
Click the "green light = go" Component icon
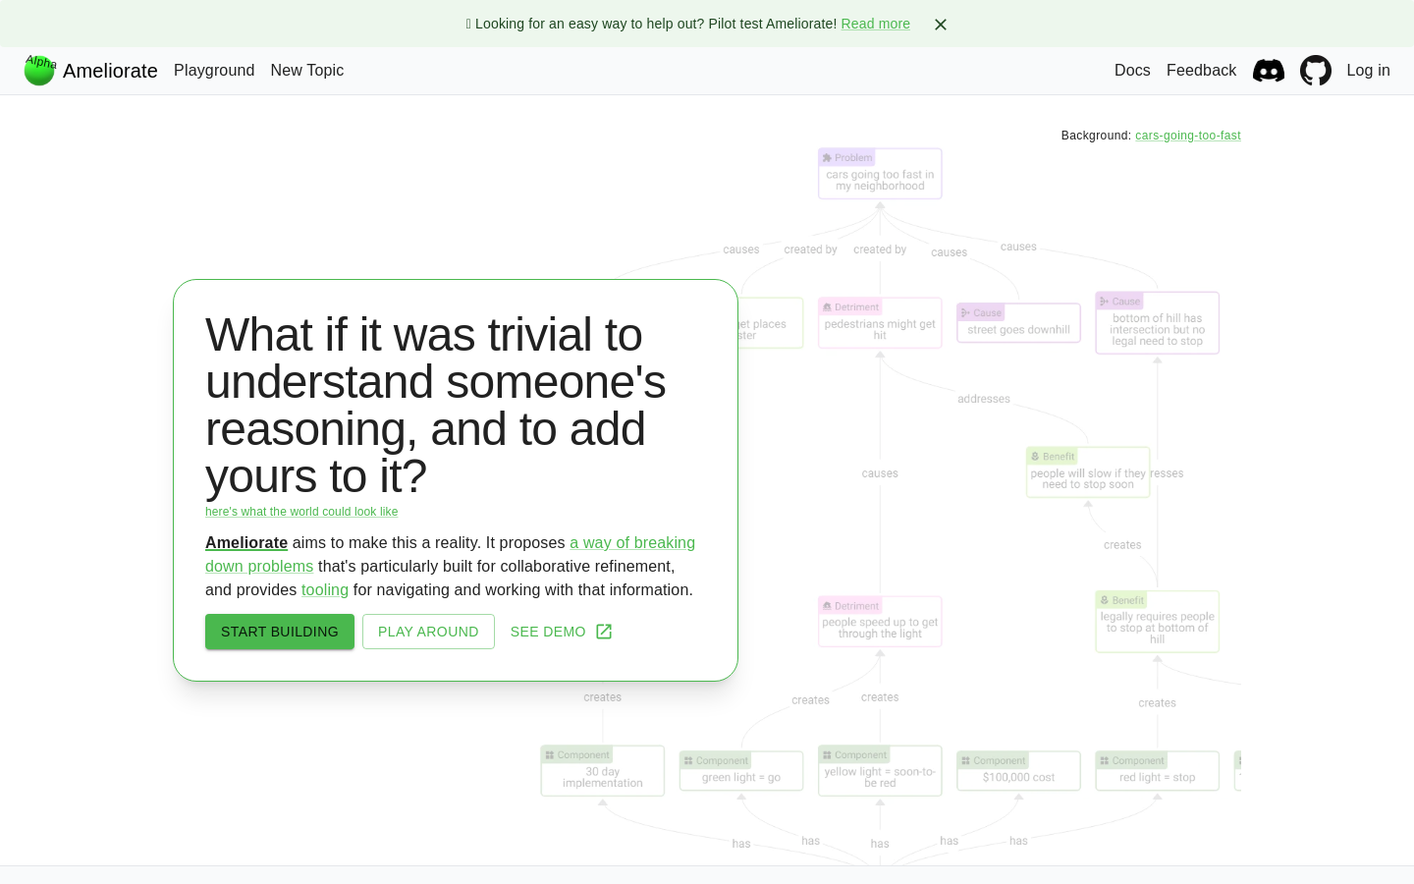coord(688,761)
